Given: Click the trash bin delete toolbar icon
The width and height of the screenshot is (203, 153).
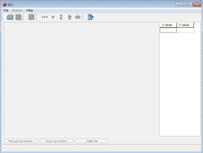Looking at the screenshot, I should (x=70, y=17).
